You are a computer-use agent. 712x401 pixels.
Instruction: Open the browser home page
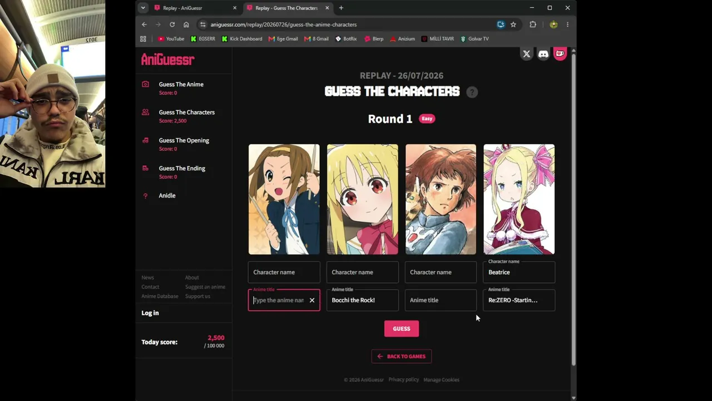coord(186,25)
